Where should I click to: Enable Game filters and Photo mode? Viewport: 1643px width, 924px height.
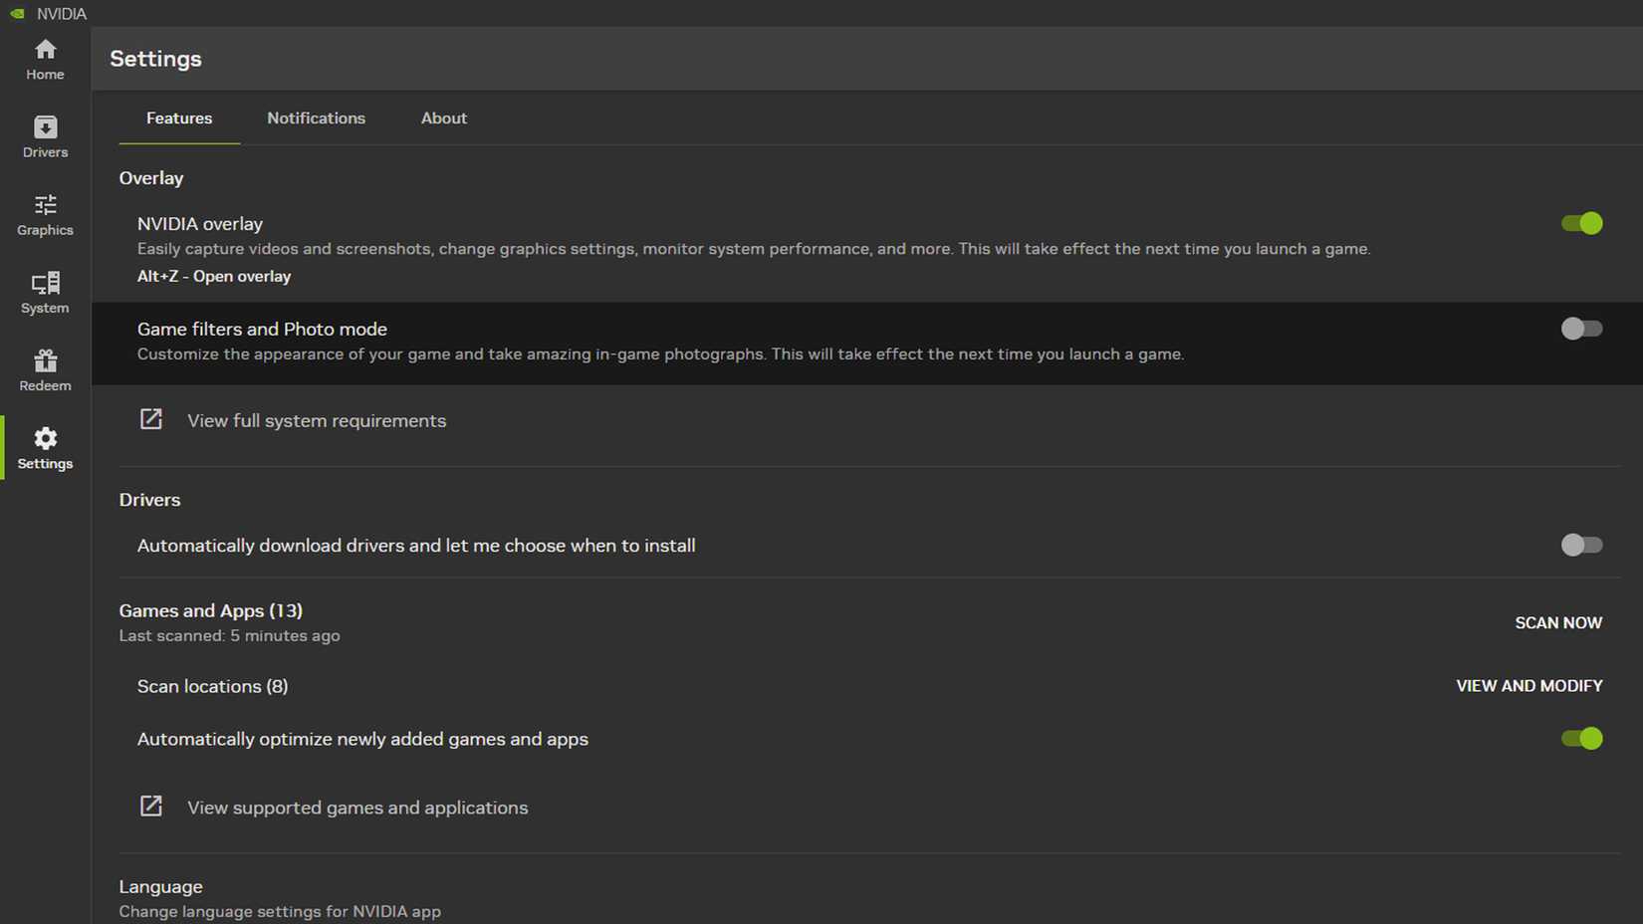click(x=1581, y=329)
